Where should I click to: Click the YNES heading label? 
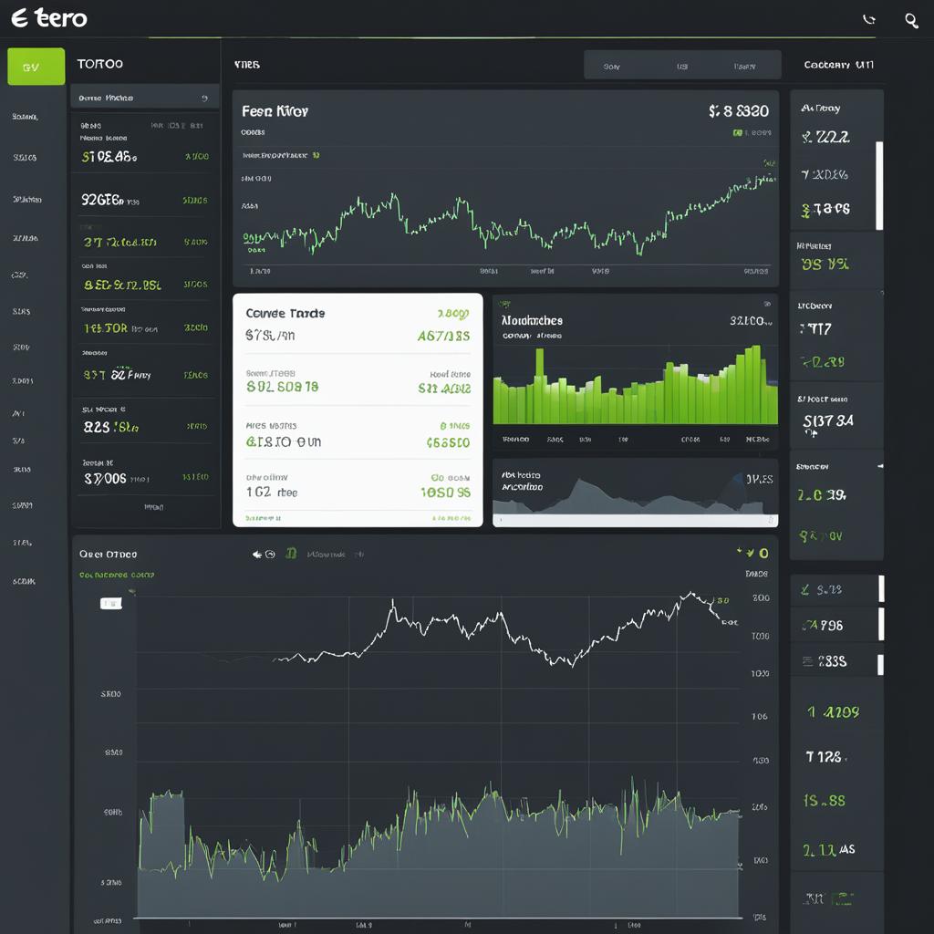pyautogui.click(x=246, y=65)
